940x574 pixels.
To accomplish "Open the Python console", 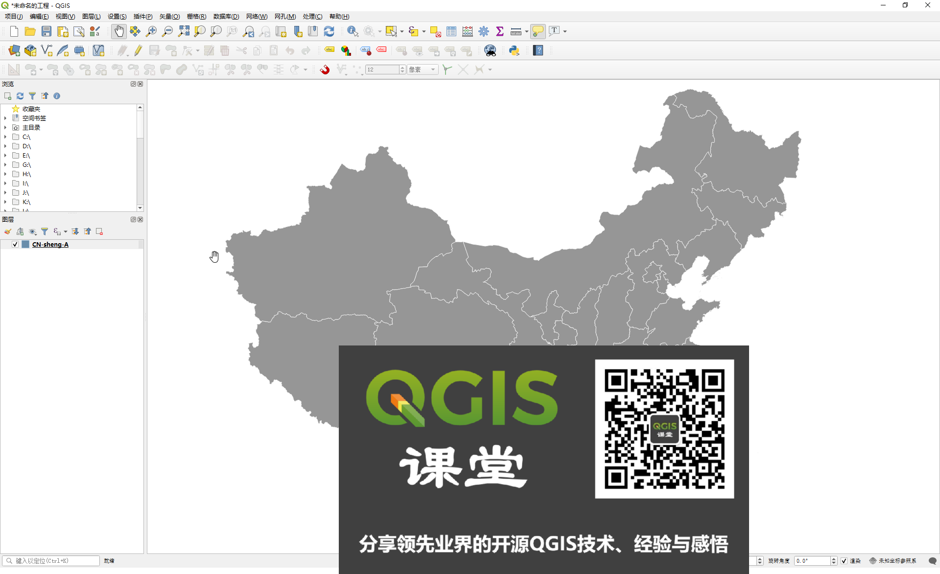I will [514, 50].
